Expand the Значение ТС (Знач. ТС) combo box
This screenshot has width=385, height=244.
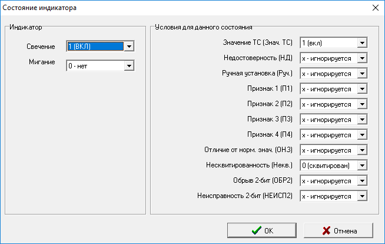click(x=363, y=43)
